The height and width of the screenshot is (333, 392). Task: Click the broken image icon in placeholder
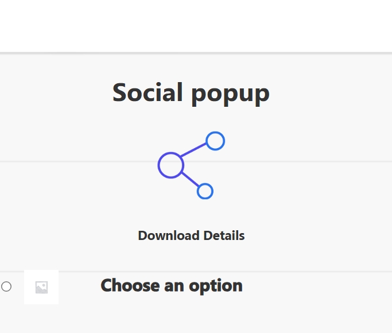point(41,287)
